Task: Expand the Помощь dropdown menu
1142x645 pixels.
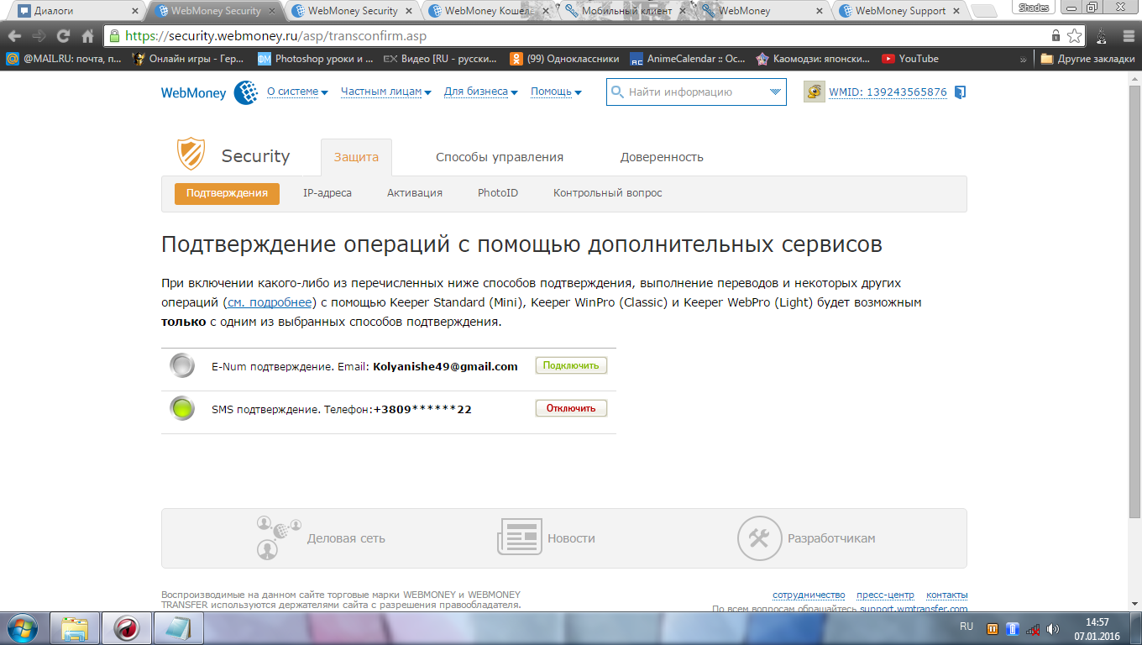Action: pos(556,92)
